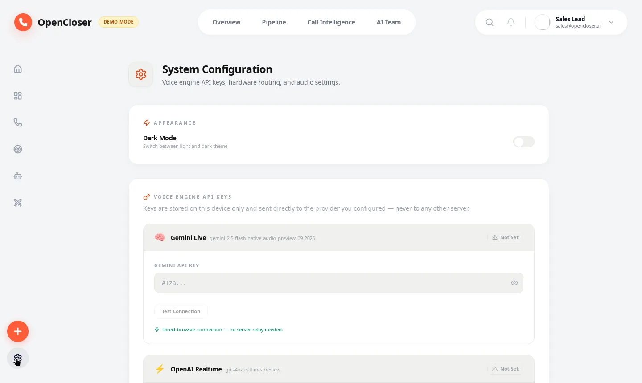Collapse the Gemini Live provider header
The image size is (642, 383).
pyautogui.click(x=339, y=237)
